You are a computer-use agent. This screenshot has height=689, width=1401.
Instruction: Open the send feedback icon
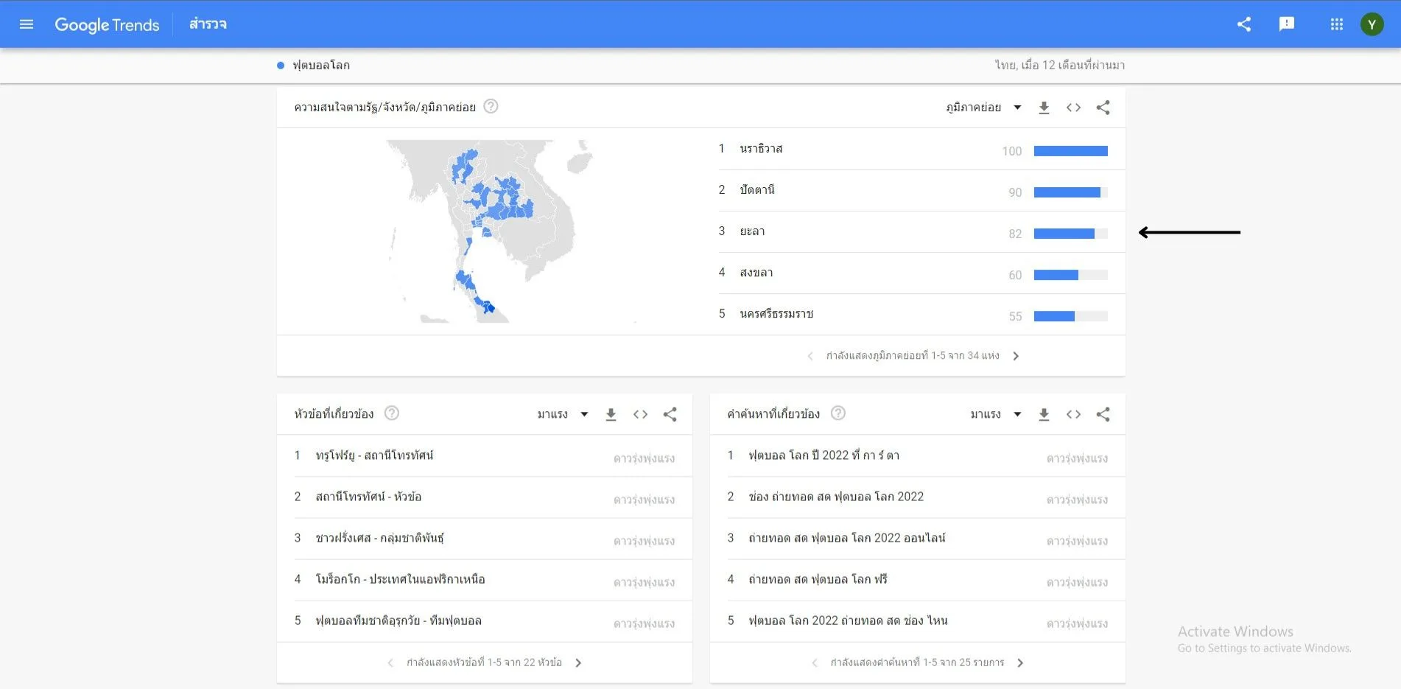pos(1287,24)
